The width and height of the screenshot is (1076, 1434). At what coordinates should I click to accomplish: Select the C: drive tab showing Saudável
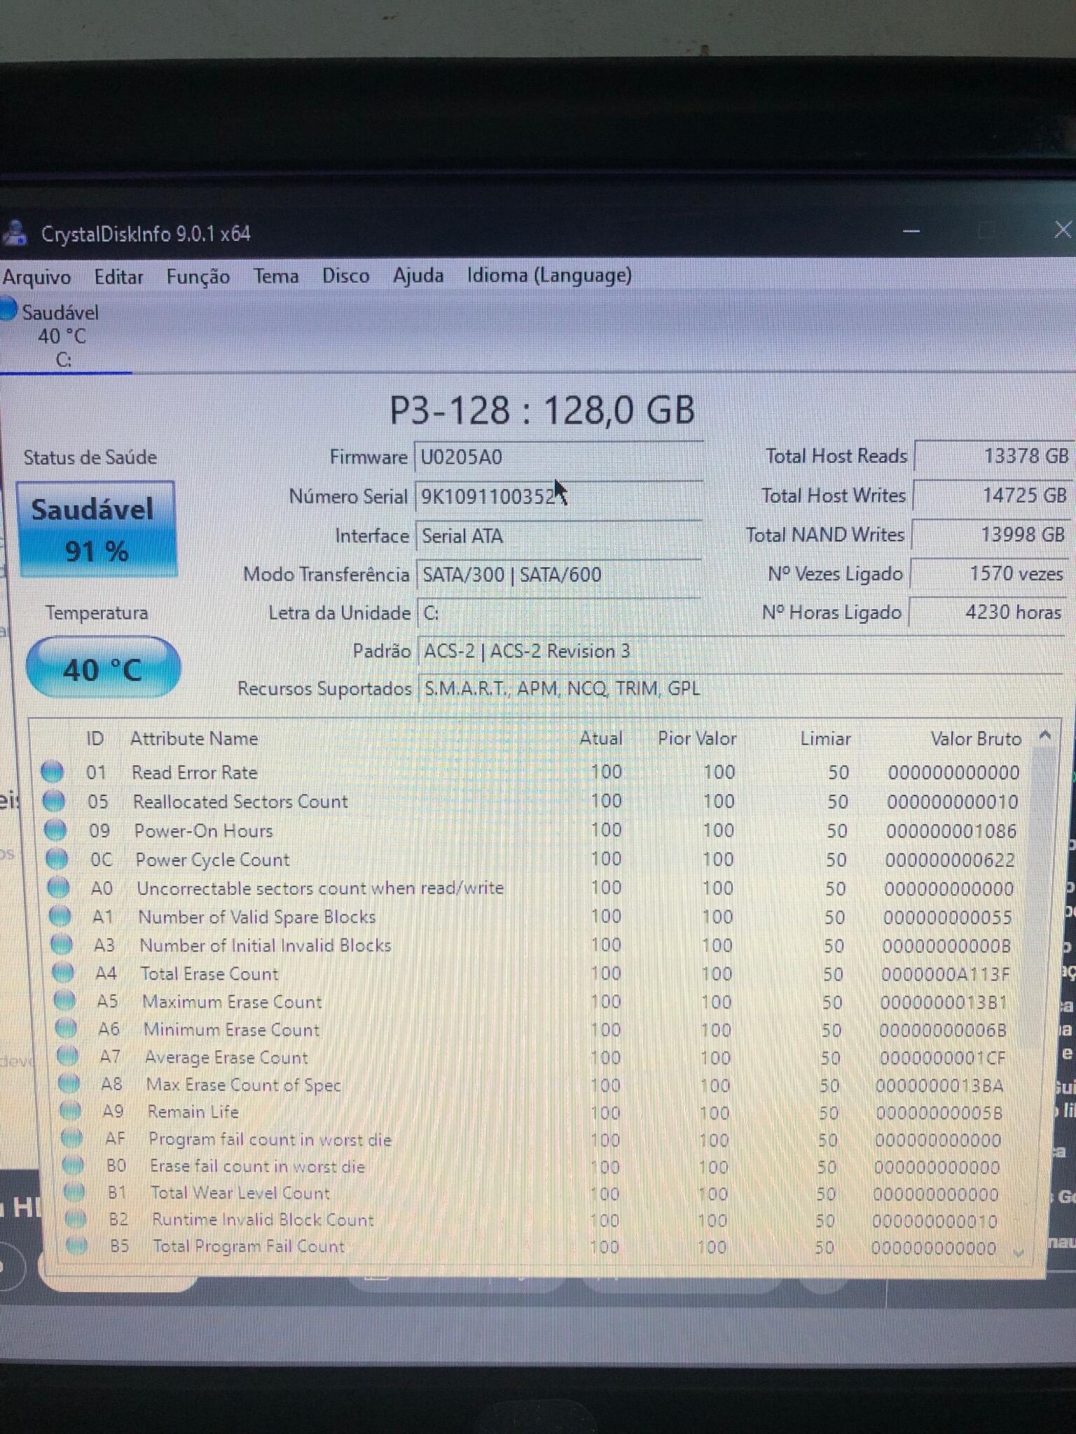63,335
